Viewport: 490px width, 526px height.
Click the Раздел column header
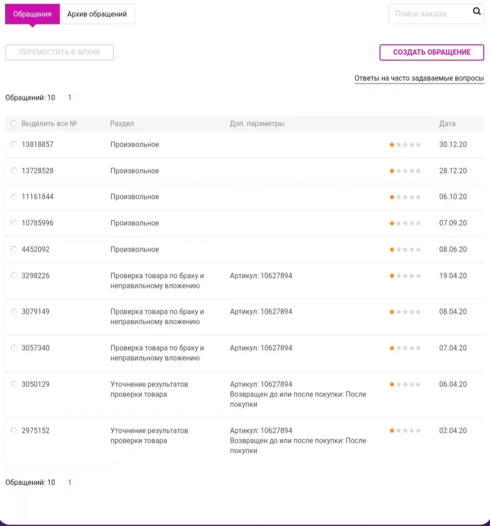[x=122, y=123]
